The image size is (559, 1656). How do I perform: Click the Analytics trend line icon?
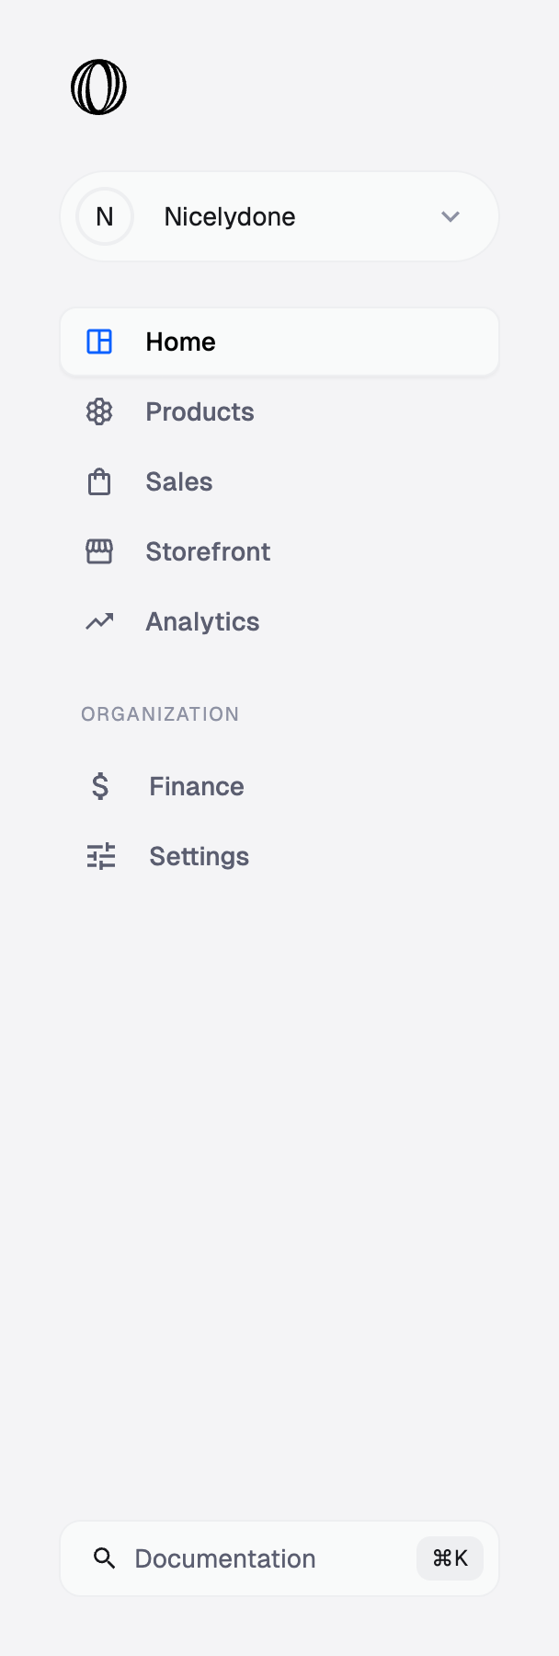click(x=98, y=621)
